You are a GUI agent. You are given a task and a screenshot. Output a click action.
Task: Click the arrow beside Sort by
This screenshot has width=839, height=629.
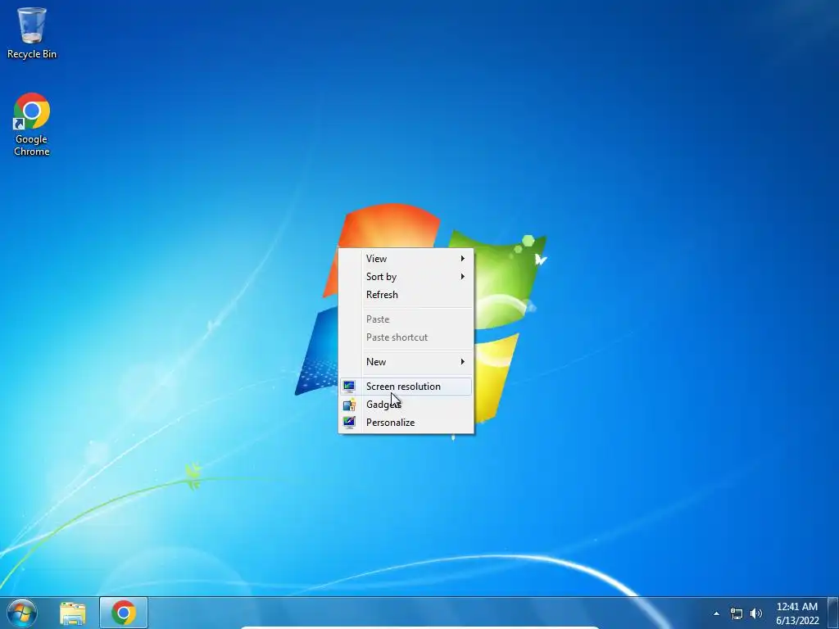point(463,277)
